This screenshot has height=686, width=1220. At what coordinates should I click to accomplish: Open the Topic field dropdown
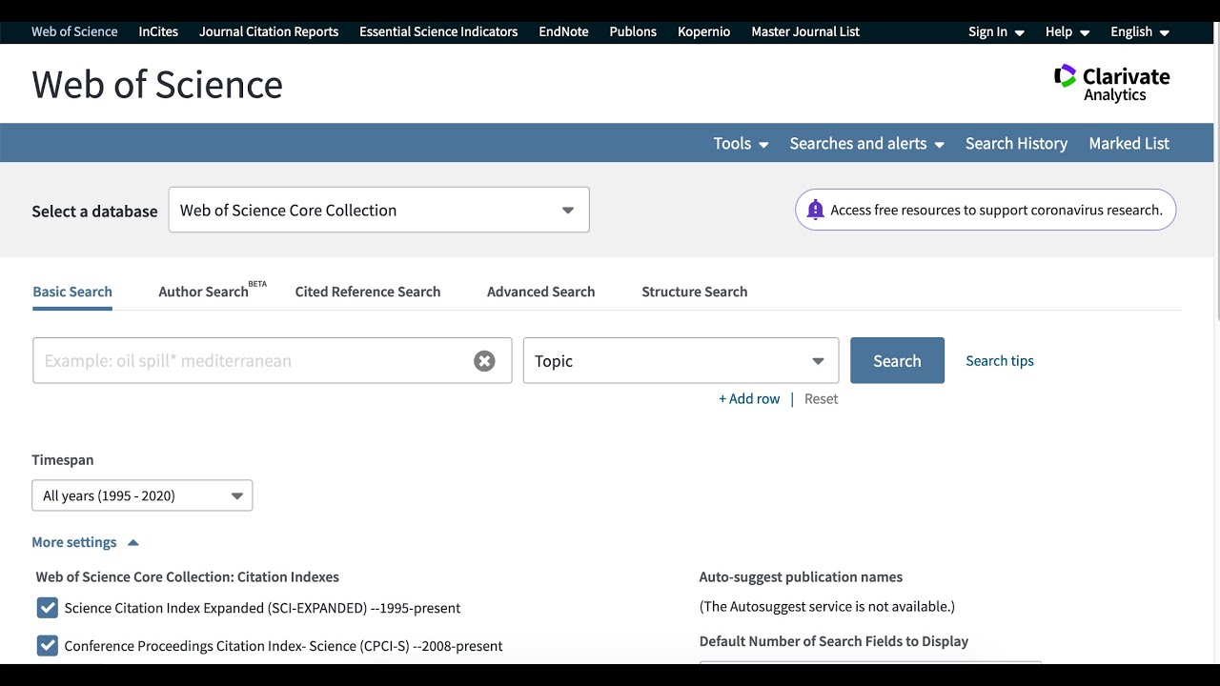(681, 361)
